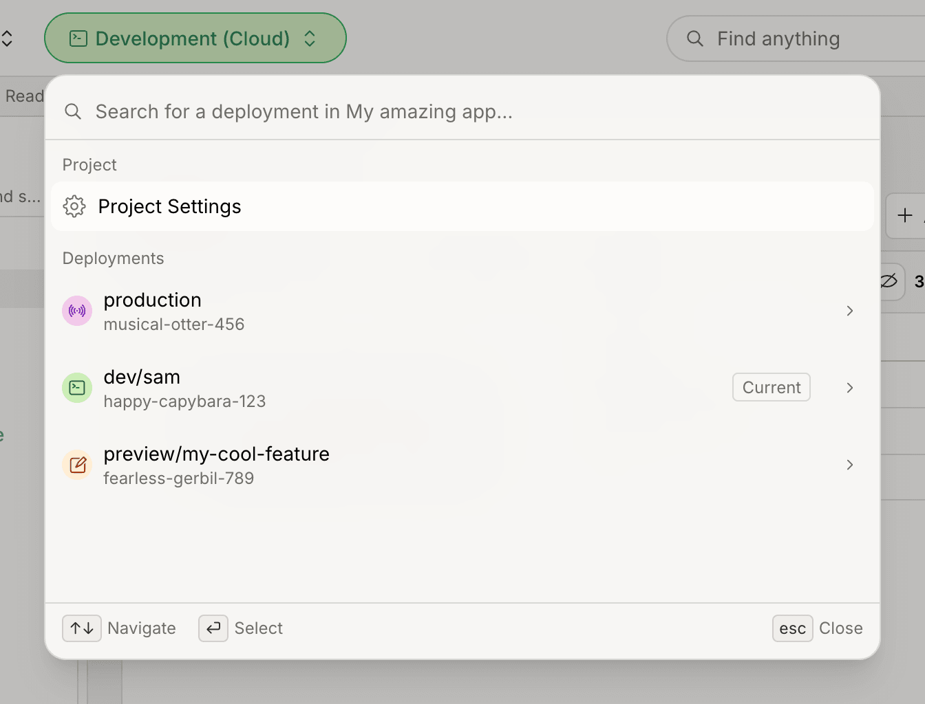Click the esc key to close
925x704 pixels.
click(x=793, y=628)
